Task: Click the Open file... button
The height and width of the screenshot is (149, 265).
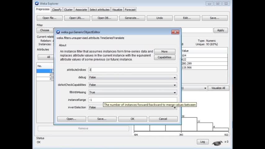Action: [50, 18]
